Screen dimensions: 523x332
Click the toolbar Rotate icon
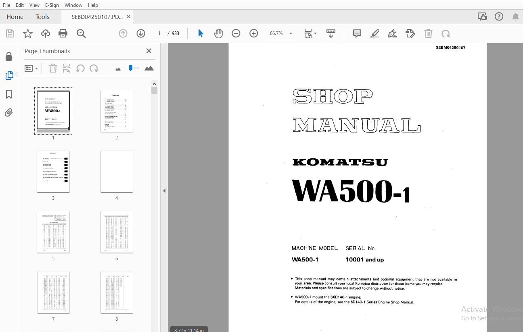click(x=446, y=33)
